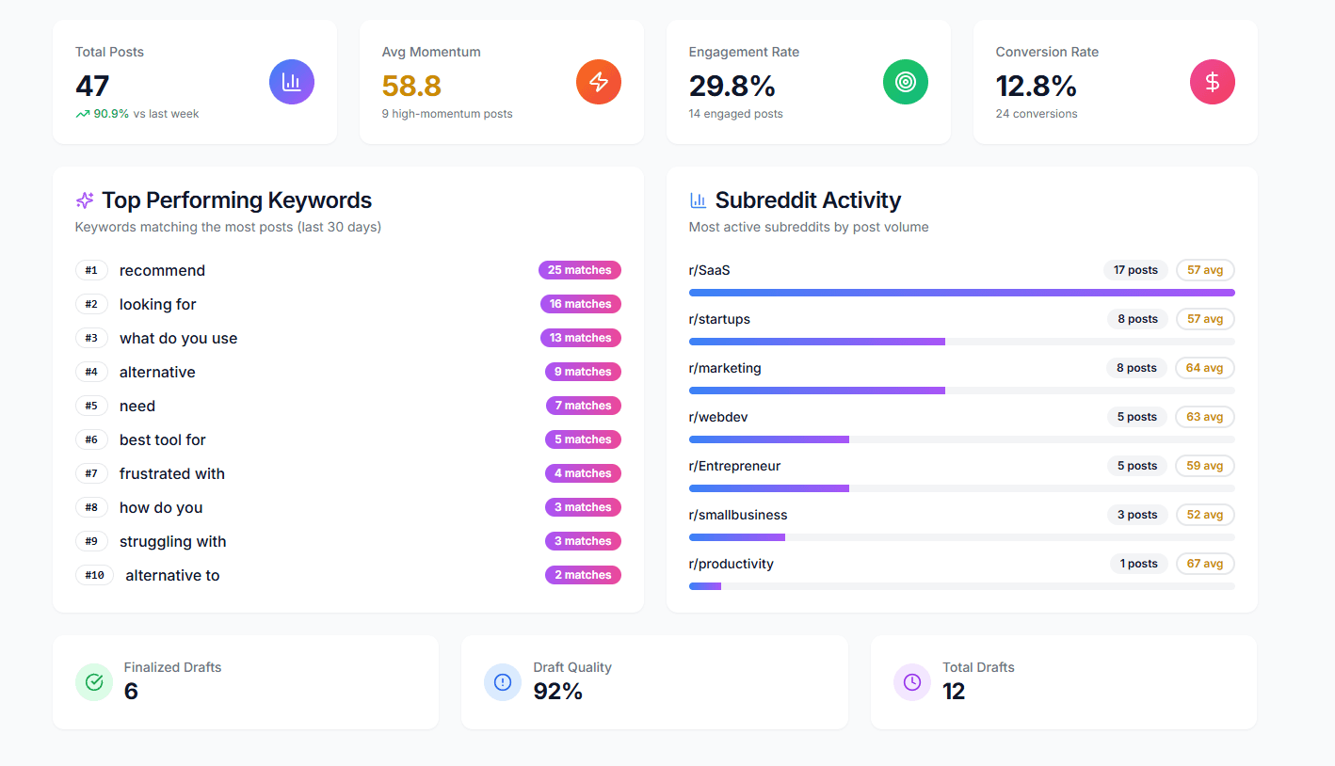Click the pink dollar icon on Conversion Rate card
The image size is (1335, 766).
(1212, 82)
